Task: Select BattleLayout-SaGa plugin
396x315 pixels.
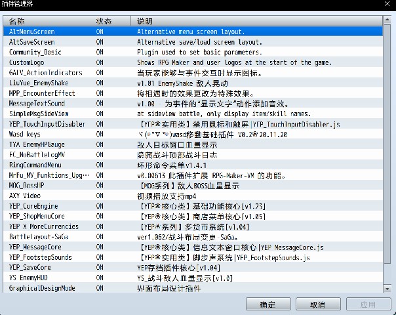Action: (x=193, y=237)
